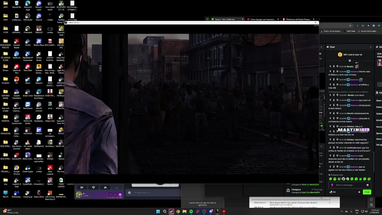
Task: Open the Roblox Studio desktop shortcut
Action: pyautogui.click(x=39, y=56)
